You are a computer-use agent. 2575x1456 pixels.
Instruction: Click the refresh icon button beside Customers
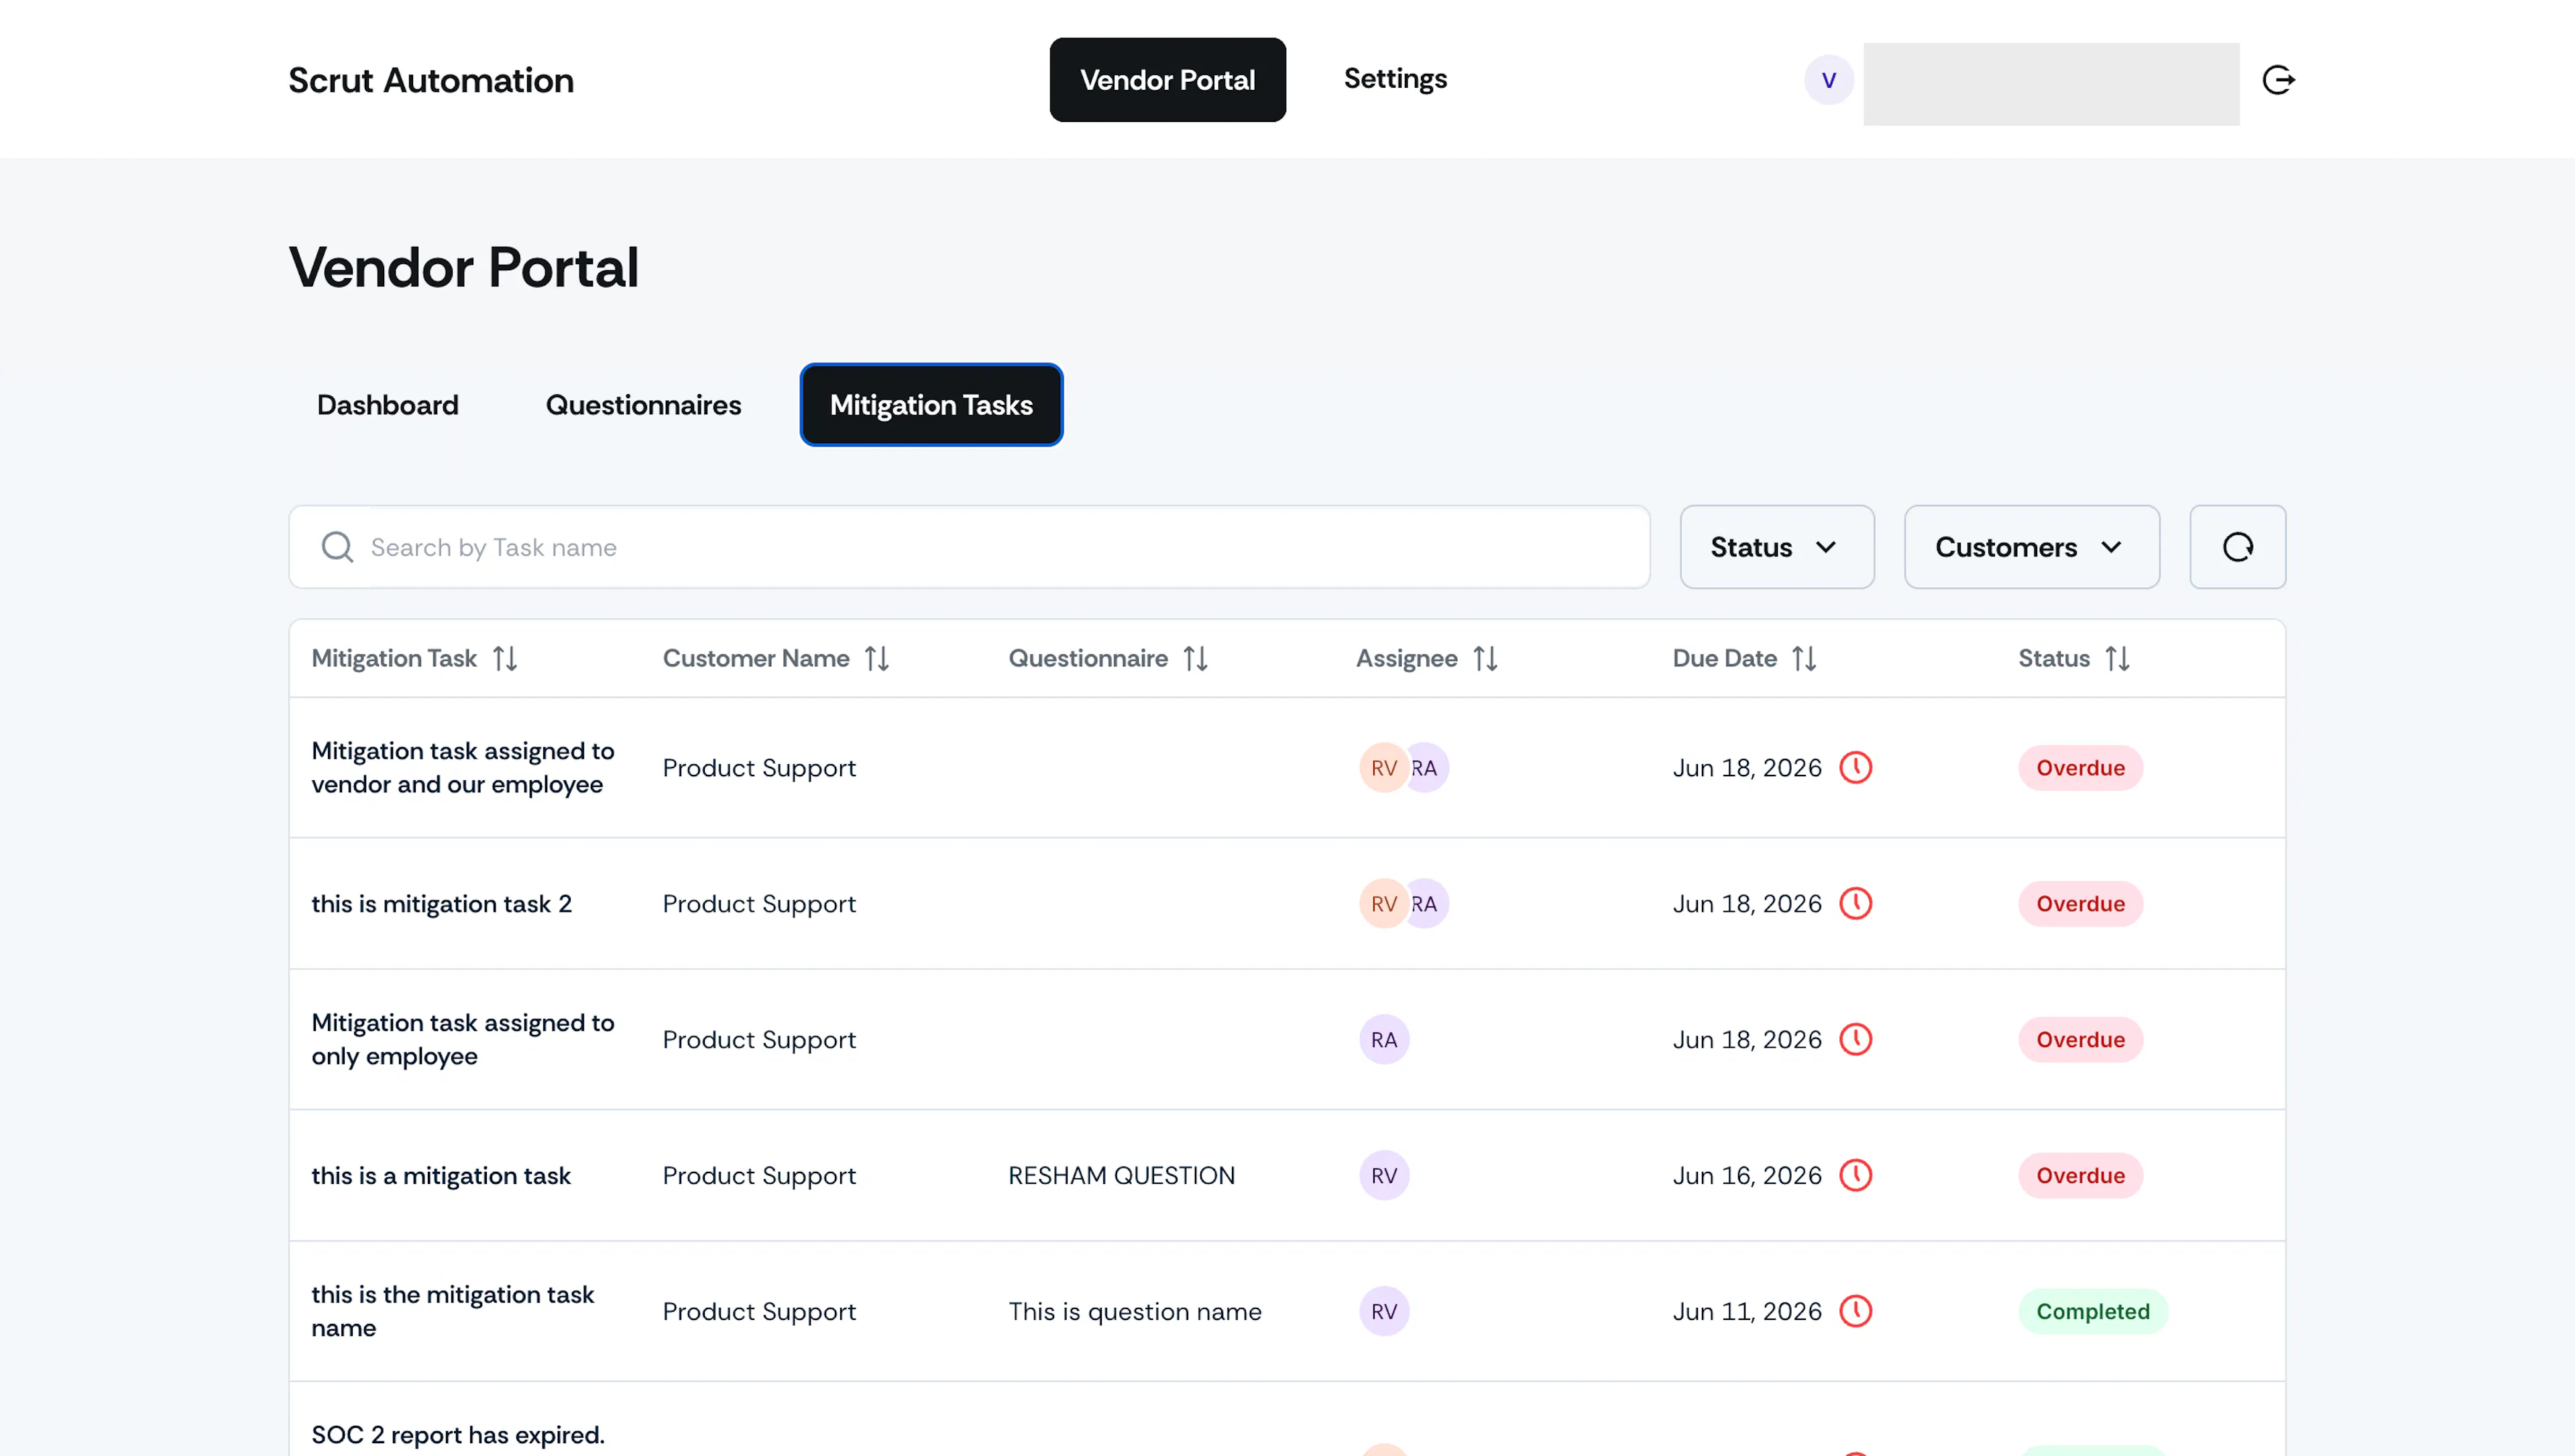click(x=2237, y=547)
